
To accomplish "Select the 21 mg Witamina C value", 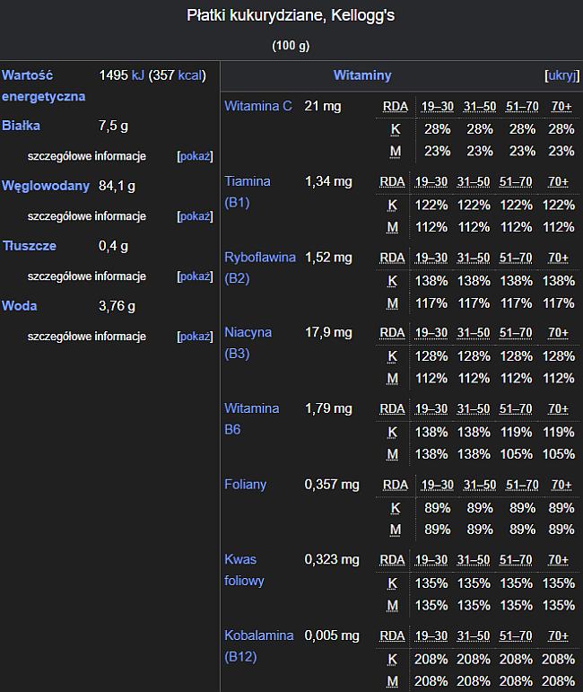I will (322, 107).
